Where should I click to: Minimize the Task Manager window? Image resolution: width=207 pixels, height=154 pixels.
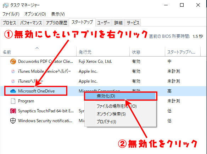point(166,5)
